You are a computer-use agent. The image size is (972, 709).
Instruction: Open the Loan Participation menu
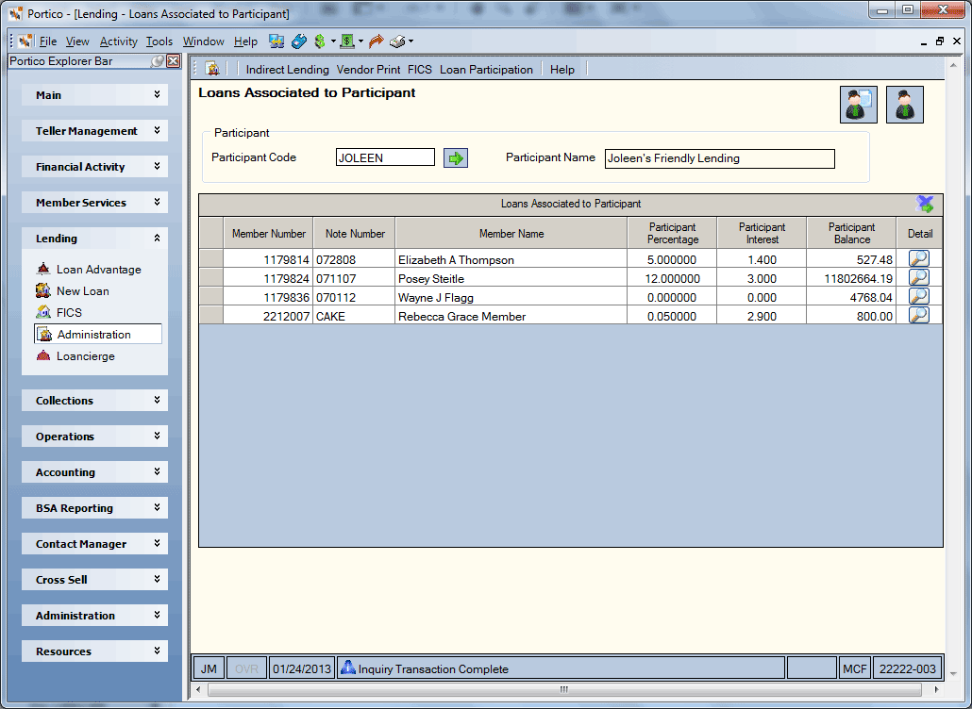point(486,70)
